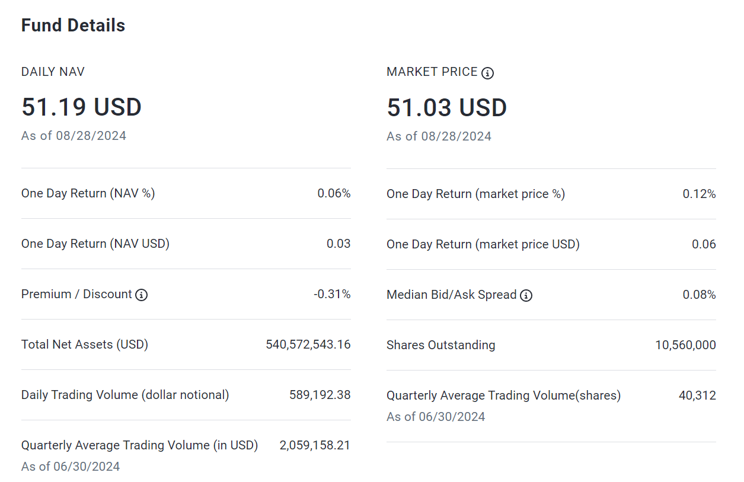
Task: Click the Daily NAV value 51.19 USD
Action: tap(81, 107)
